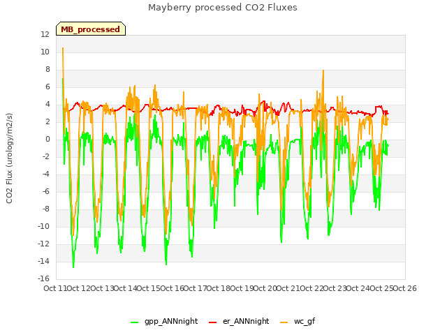Toggle the er_ANNnight legend entry

pos(239,321)
